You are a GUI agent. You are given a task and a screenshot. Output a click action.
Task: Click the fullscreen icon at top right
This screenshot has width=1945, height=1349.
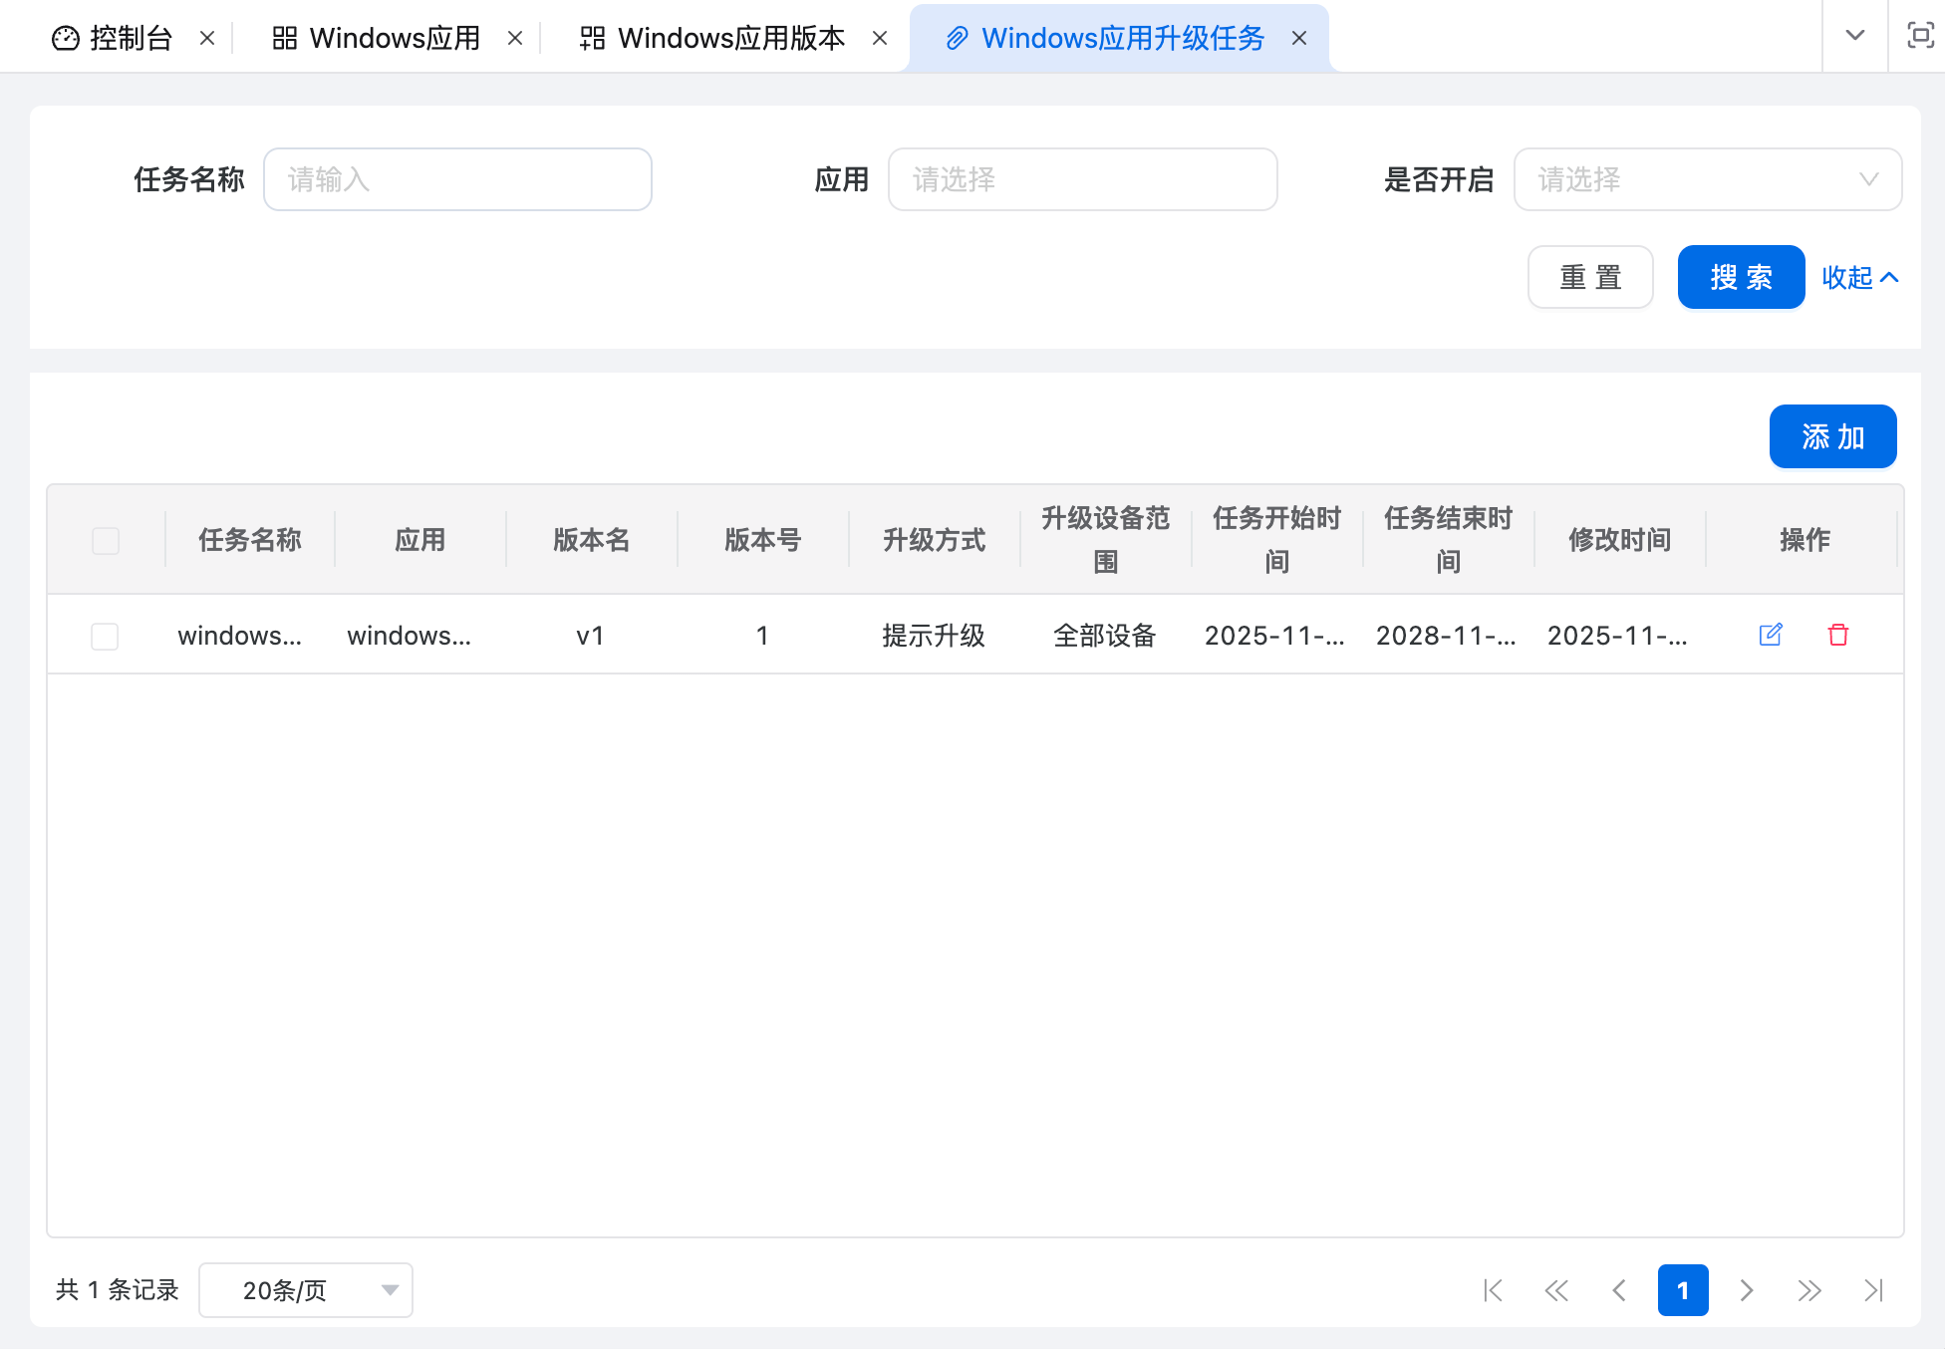click(x=1919, y=36)
